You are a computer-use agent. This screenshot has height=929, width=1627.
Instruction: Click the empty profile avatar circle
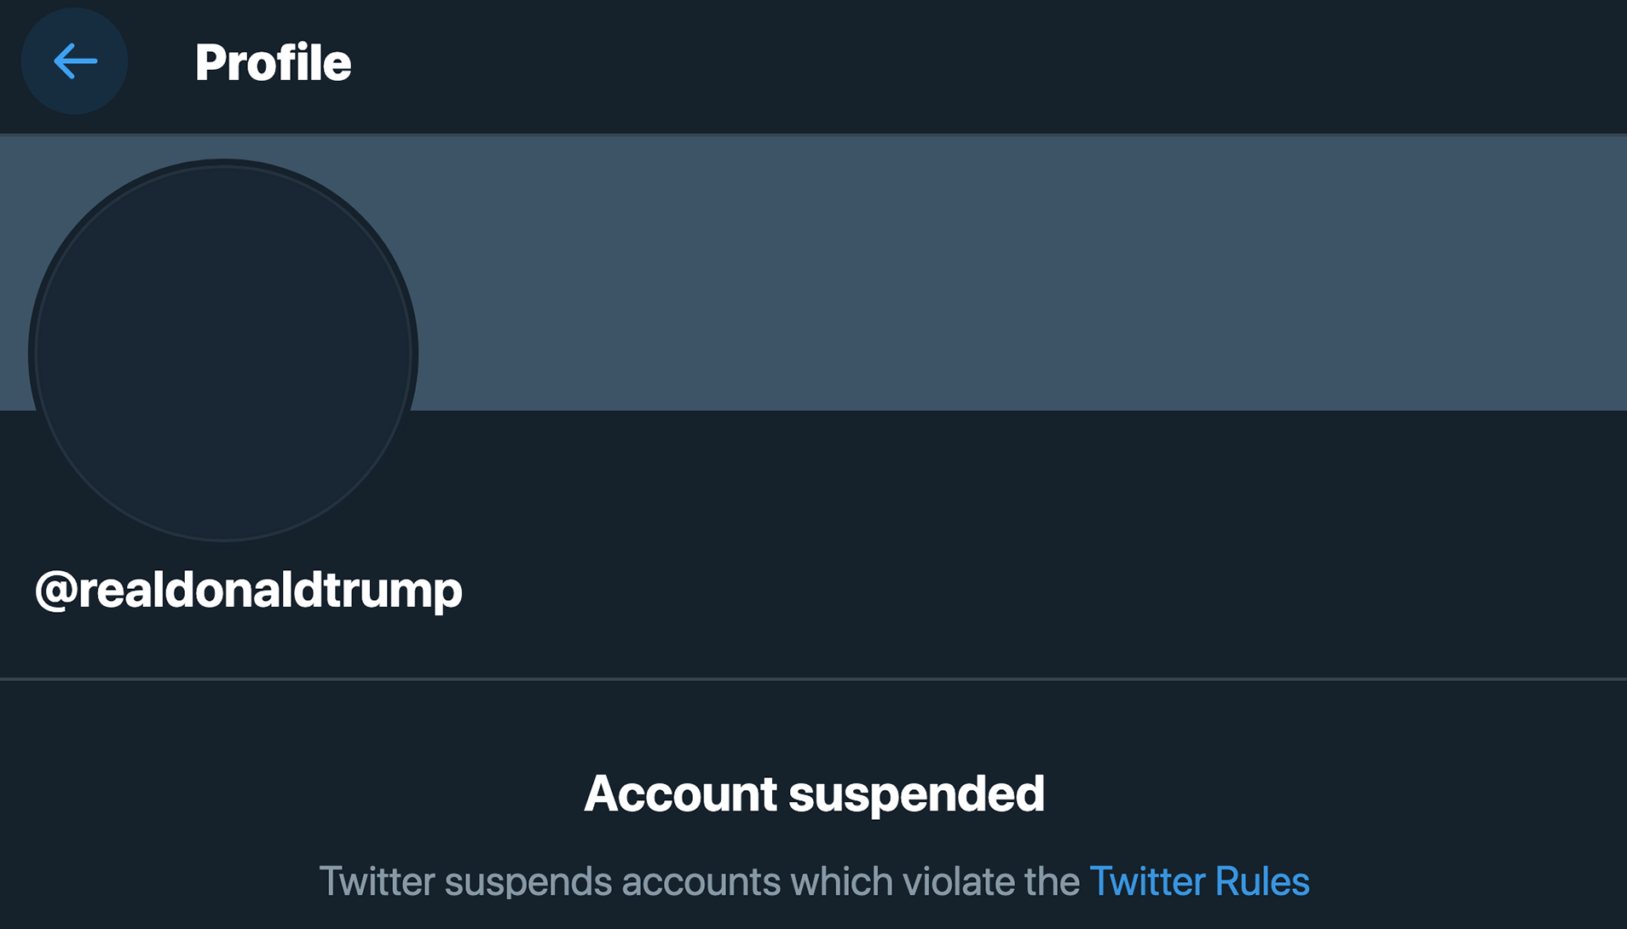[x=223, y=350]
